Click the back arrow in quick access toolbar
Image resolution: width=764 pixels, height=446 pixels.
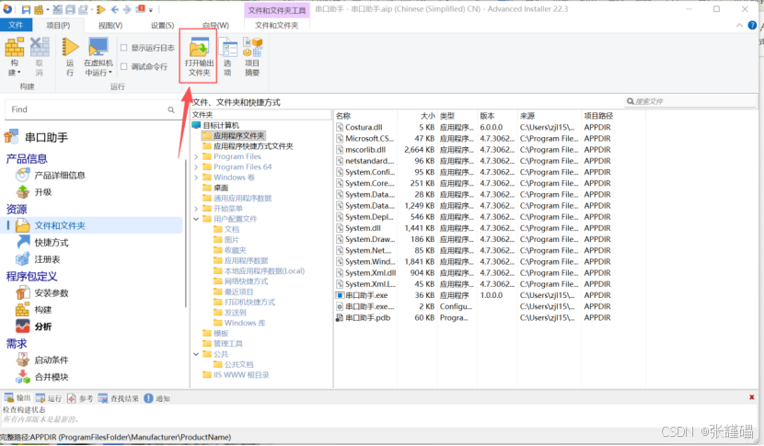click(114, 9)
